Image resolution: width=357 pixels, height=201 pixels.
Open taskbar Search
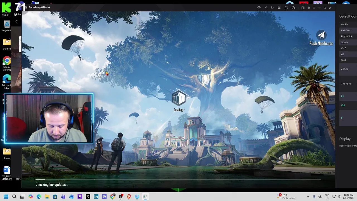(x=14, y=197)
